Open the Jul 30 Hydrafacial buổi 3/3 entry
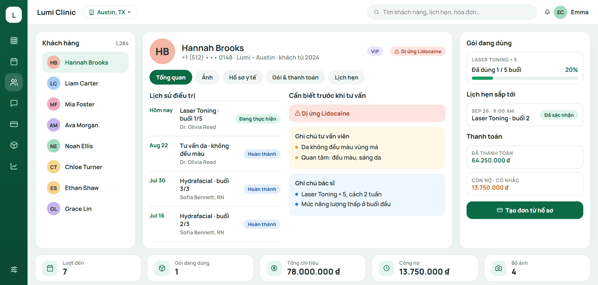 [215, 189]
